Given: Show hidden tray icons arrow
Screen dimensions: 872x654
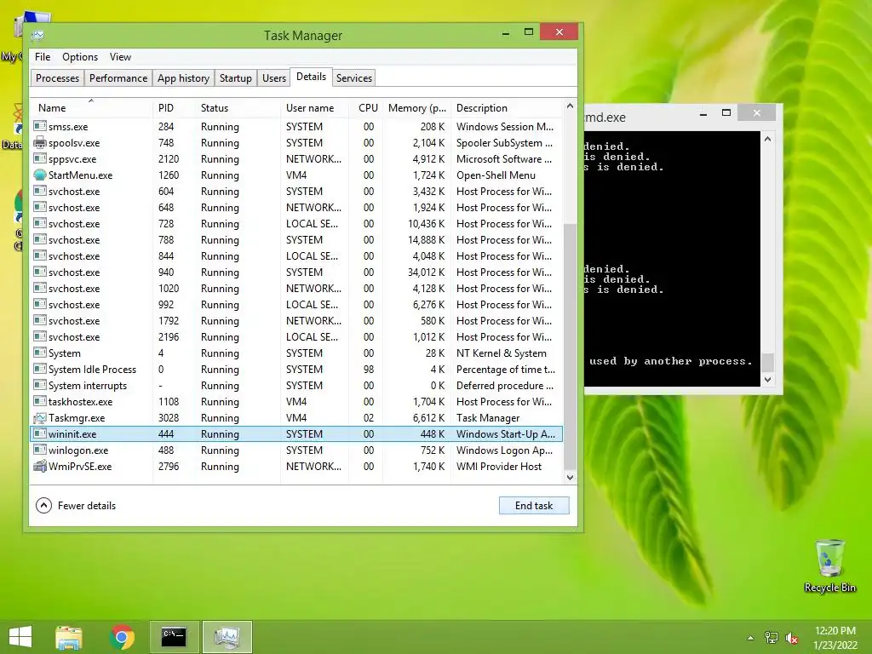Looking at the screenshot, I should (x=751, y=638).
